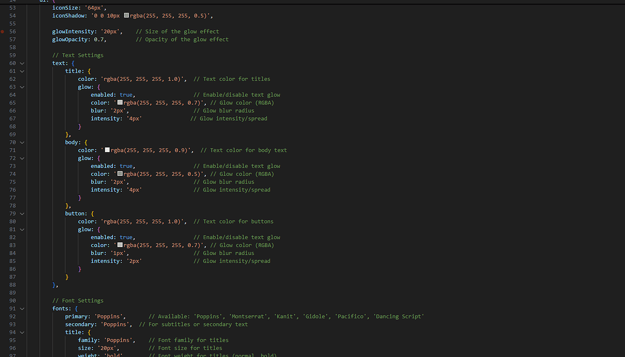
Task: Click the '// Font Settings' comment
Action: pyautogui.click(x=77, y=301)
